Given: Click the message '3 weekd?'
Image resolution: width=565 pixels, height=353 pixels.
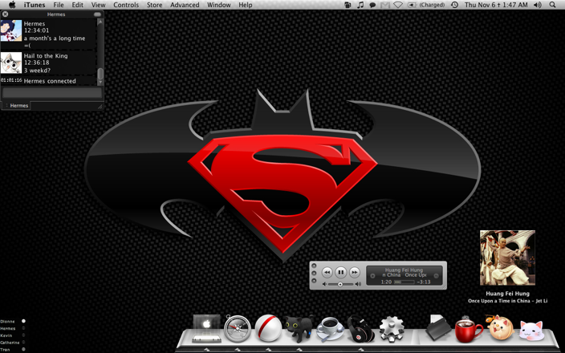Looking at the screenshot, I should [37, 71].
